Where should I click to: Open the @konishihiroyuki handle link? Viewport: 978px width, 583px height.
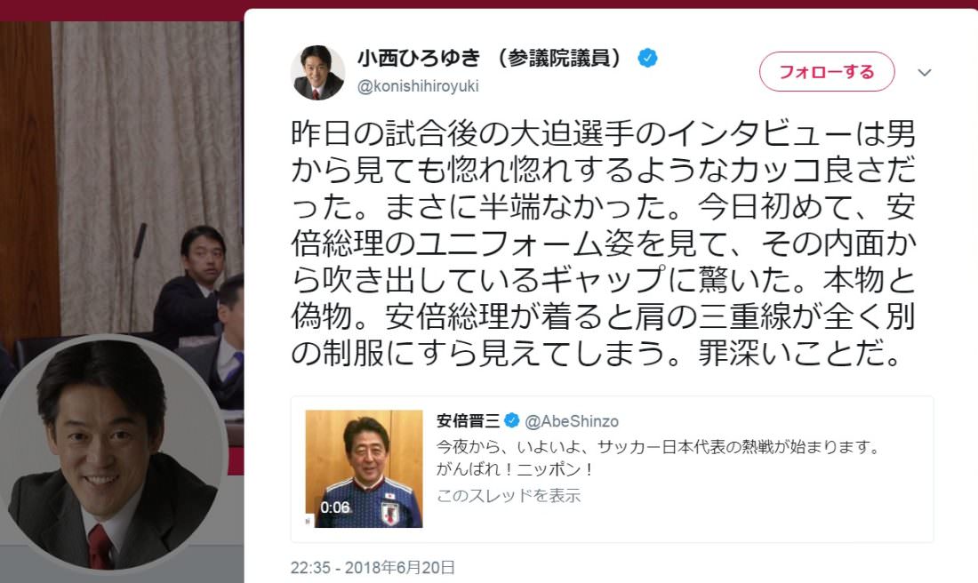(418, 86)
